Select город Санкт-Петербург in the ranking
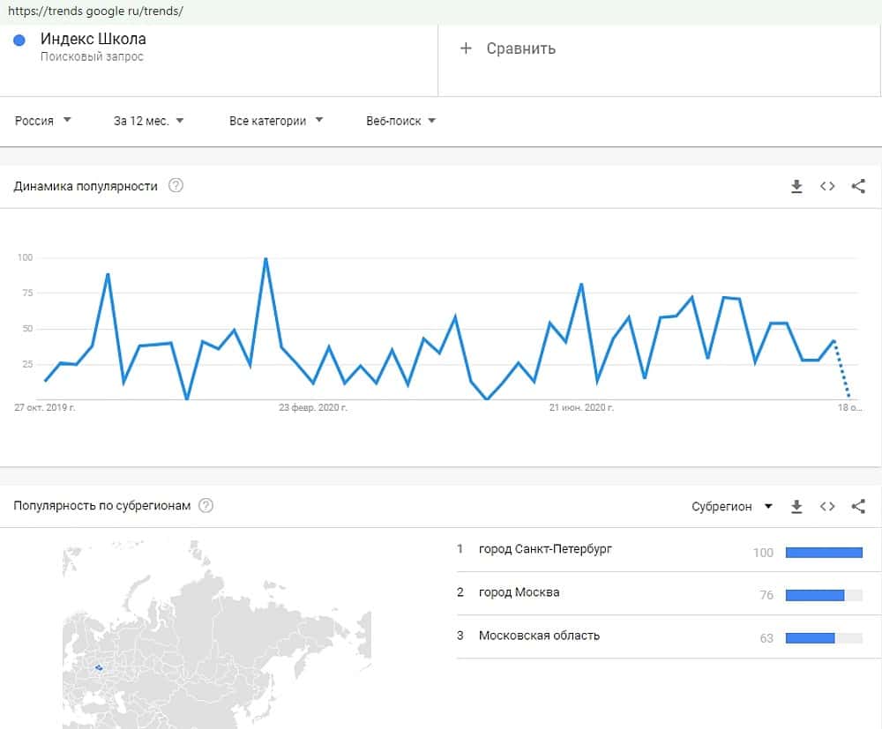Viewport: 882px width, 729px height. [545, 549]
